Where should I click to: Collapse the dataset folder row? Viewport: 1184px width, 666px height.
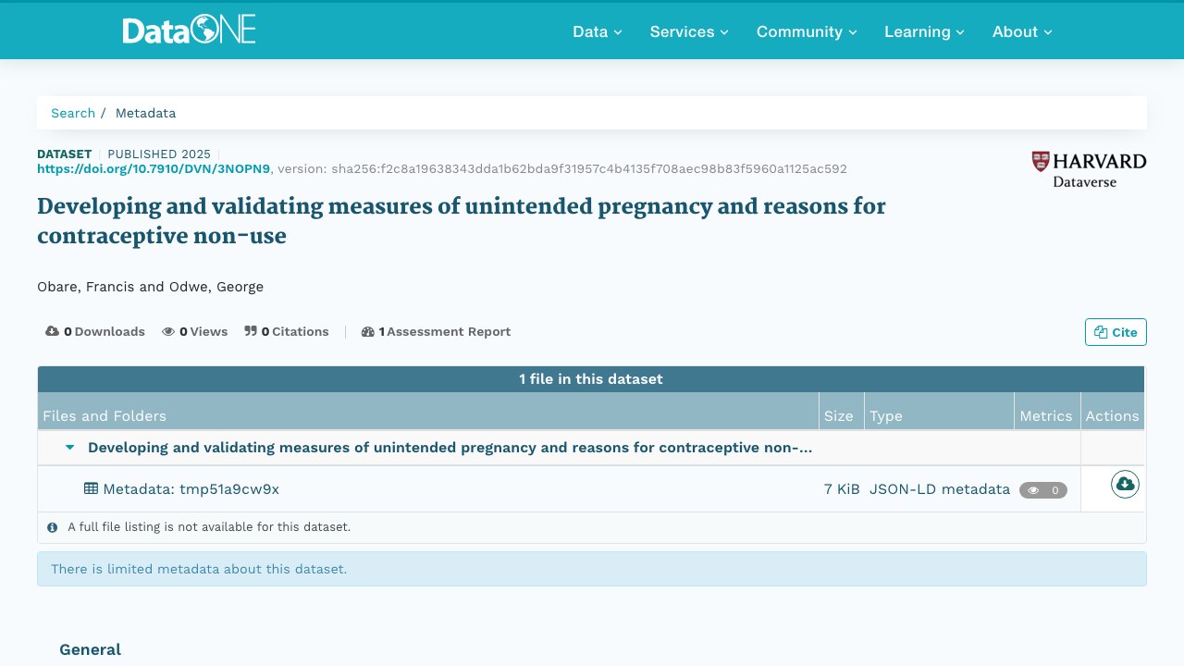(69, 448)
